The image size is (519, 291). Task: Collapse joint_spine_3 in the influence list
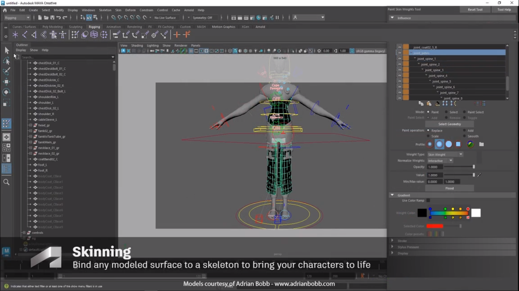(422, 70)
